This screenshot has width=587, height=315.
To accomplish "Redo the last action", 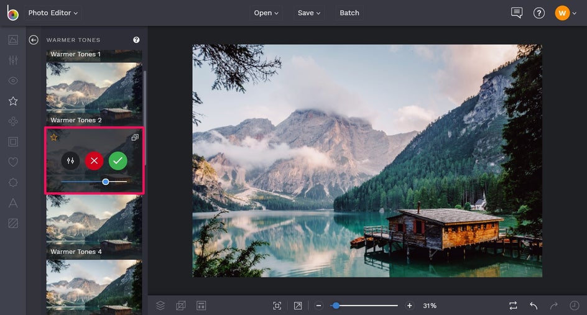I will tap(553, 306).
